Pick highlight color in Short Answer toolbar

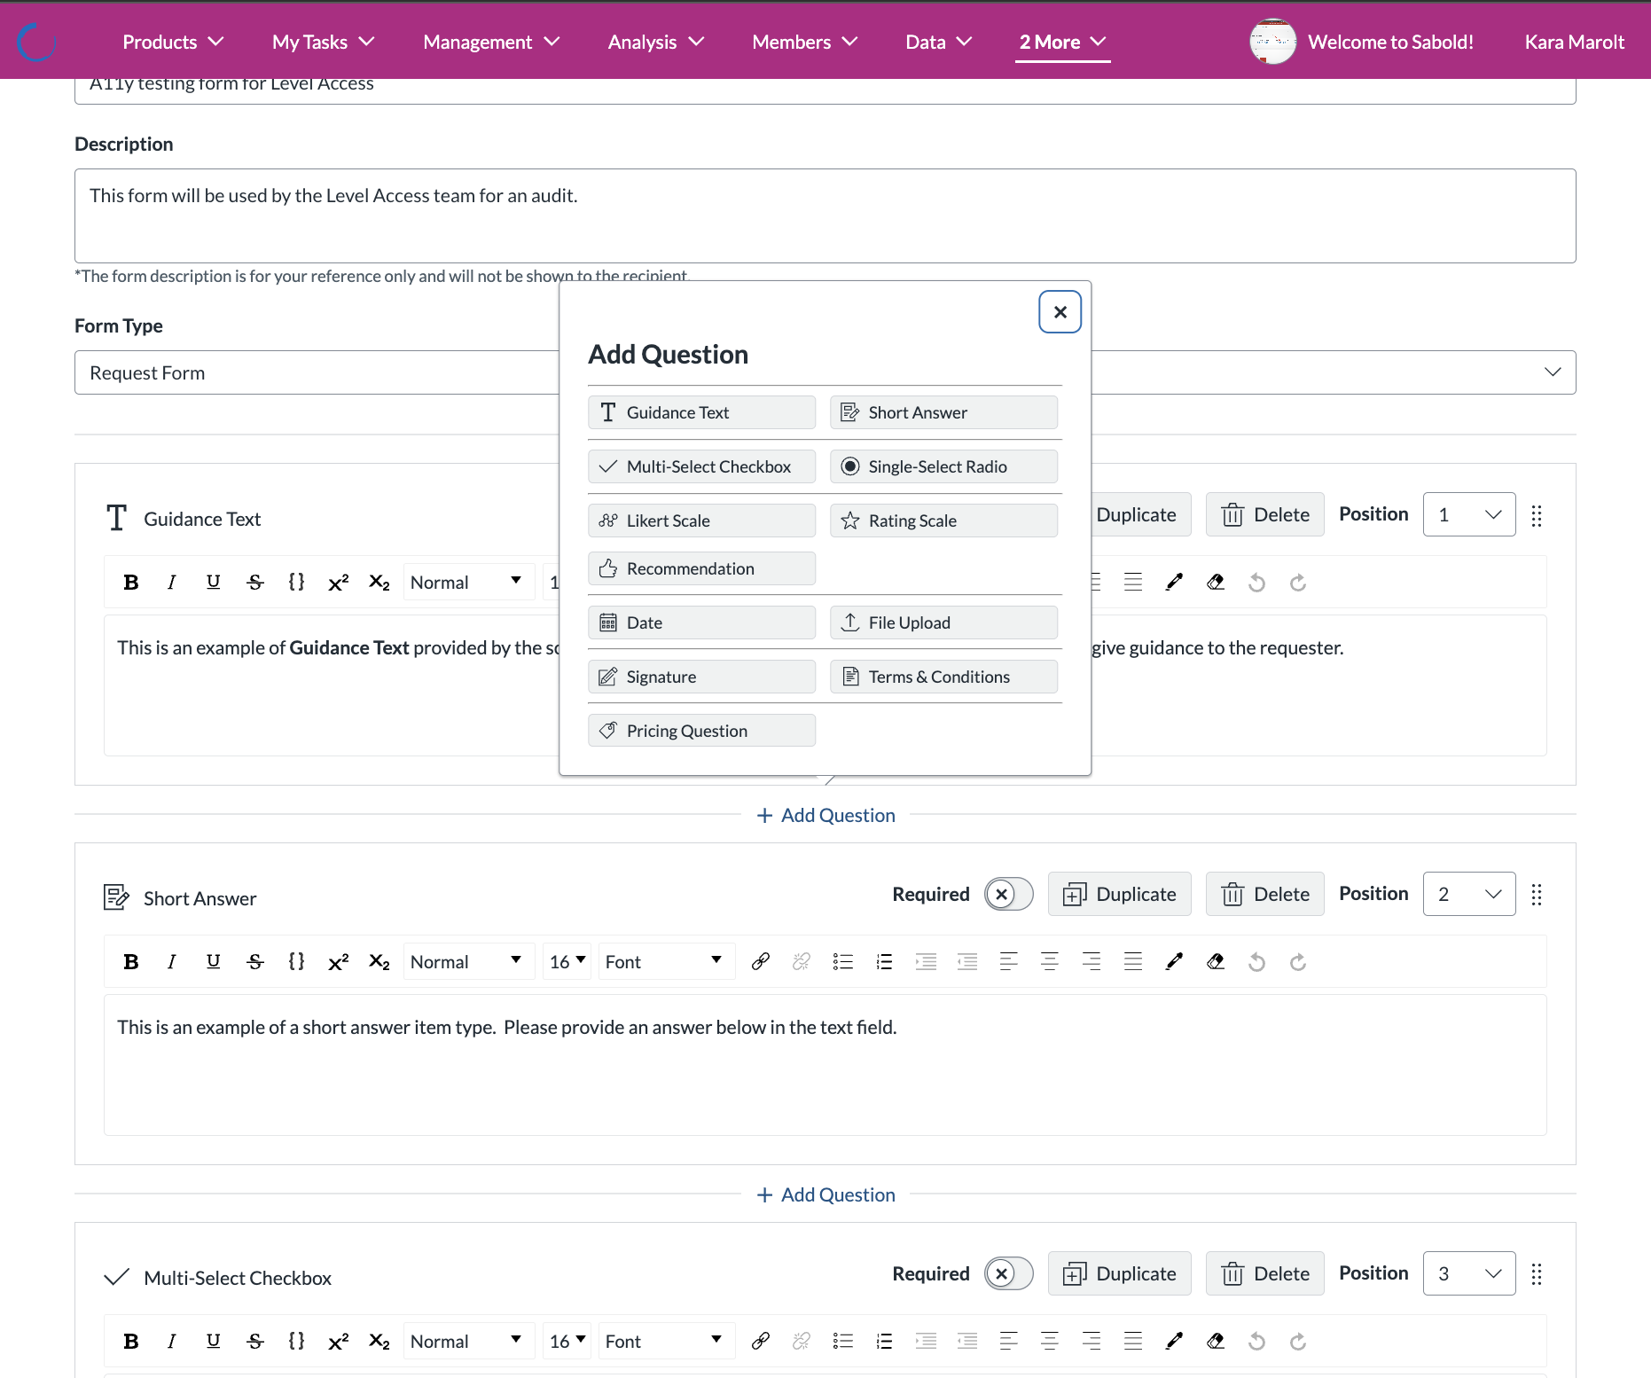click(x=1216, y=962)
